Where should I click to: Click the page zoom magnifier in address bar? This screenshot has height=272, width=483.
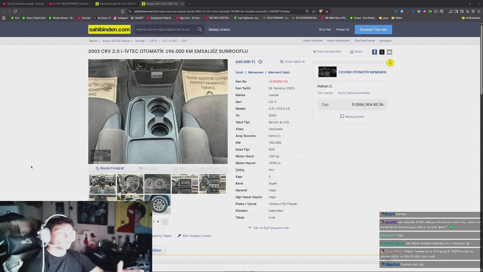coord(307,11)
